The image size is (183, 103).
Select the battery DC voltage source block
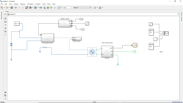[11, 44]
